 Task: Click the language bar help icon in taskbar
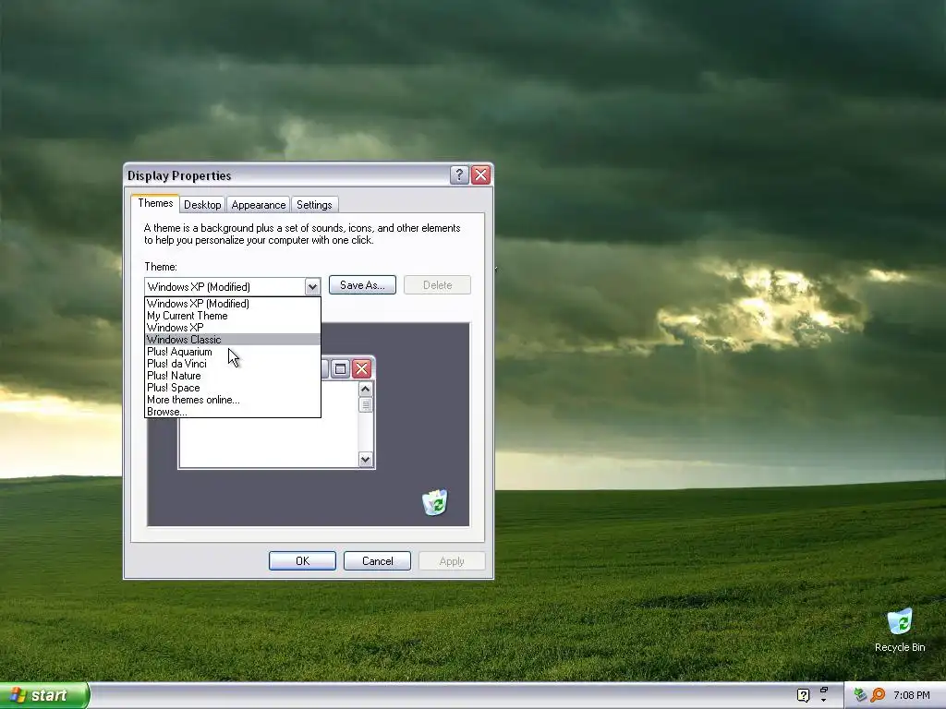pos(803,695)
